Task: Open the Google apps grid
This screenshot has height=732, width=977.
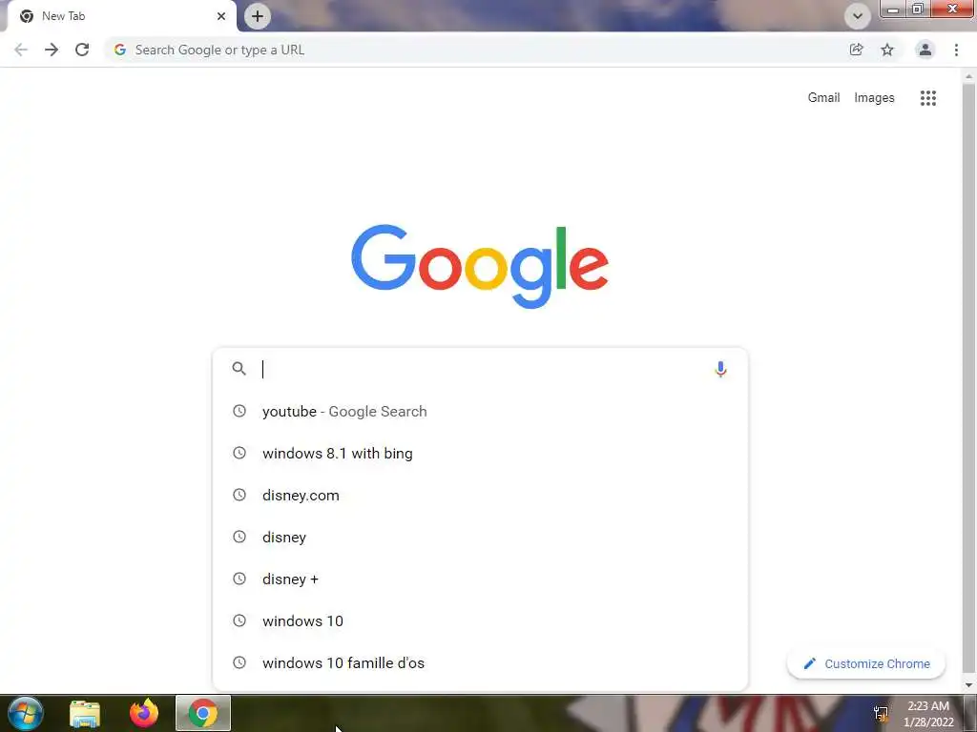Action: 927,98
